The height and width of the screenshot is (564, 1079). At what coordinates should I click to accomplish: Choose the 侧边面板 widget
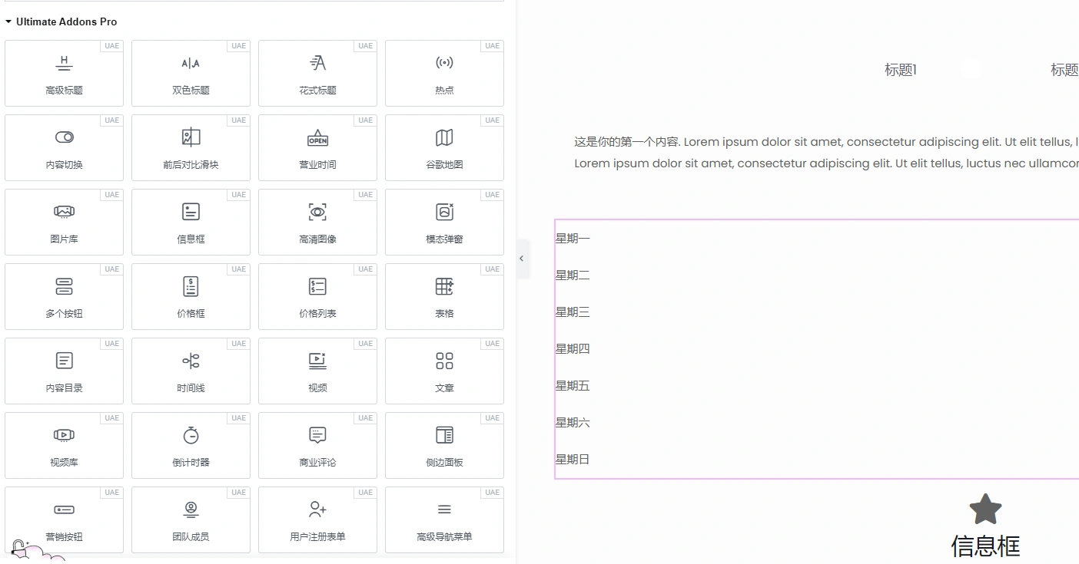click(x=444, y=445)
